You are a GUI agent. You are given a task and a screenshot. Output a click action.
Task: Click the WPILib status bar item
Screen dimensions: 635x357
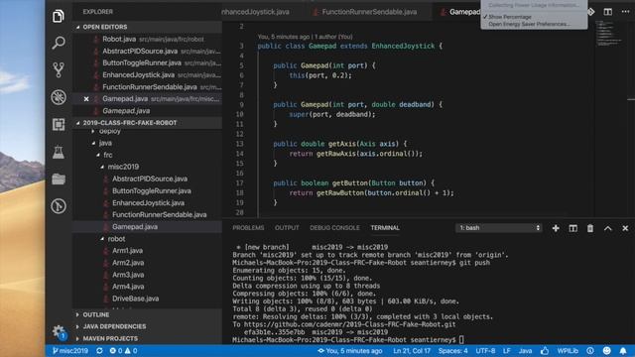click(568, 351)
